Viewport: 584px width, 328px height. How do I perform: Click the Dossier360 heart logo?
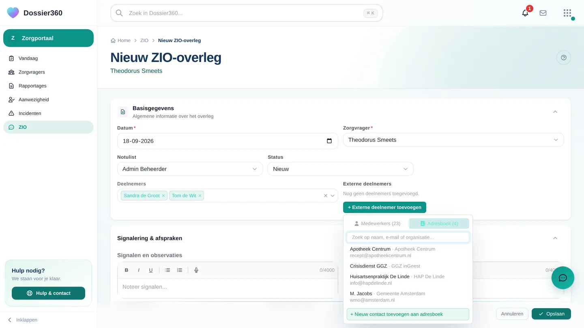pos(13,13)
